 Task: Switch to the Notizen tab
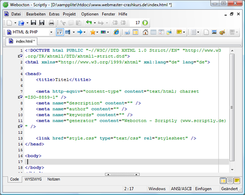click(53, 179)
